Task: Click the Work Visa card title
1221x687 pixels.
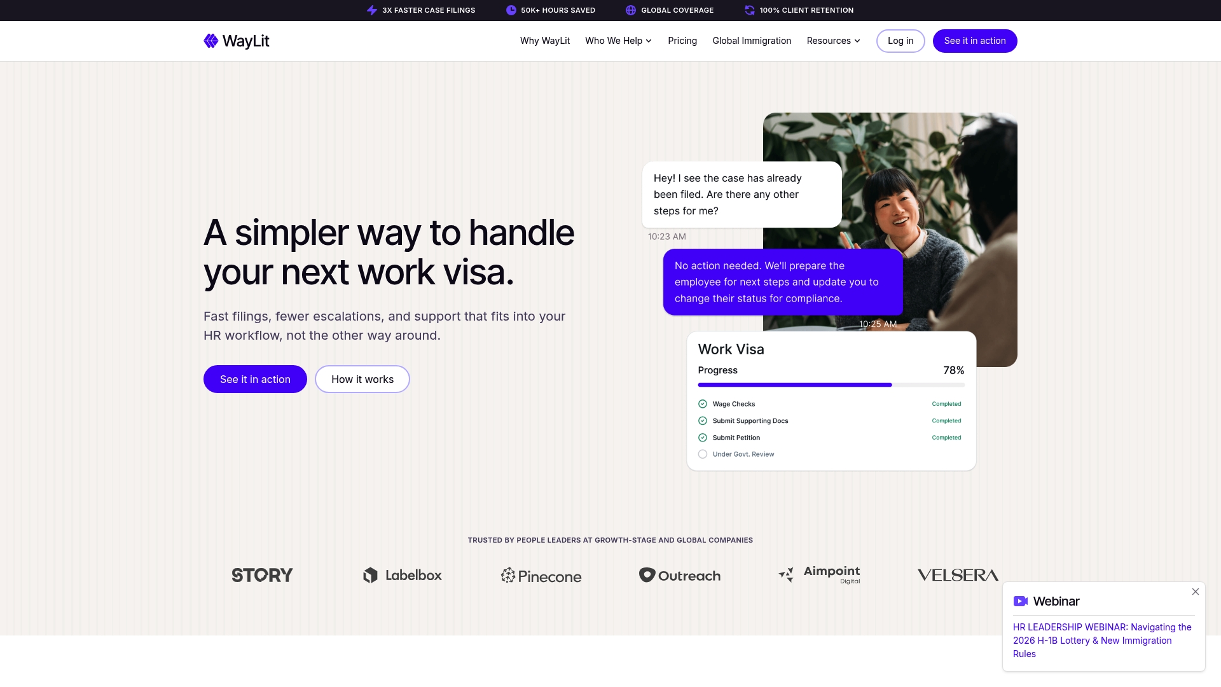Action: tap(731, 349)
